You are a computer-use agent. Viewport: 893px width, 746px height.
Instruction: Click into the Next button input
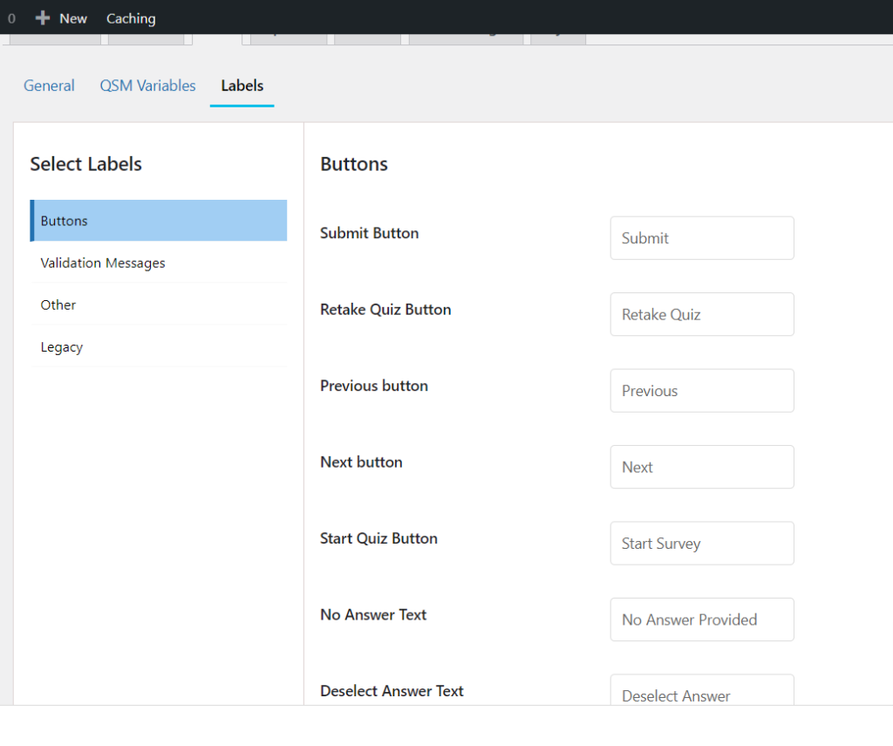tap(702, 467)
